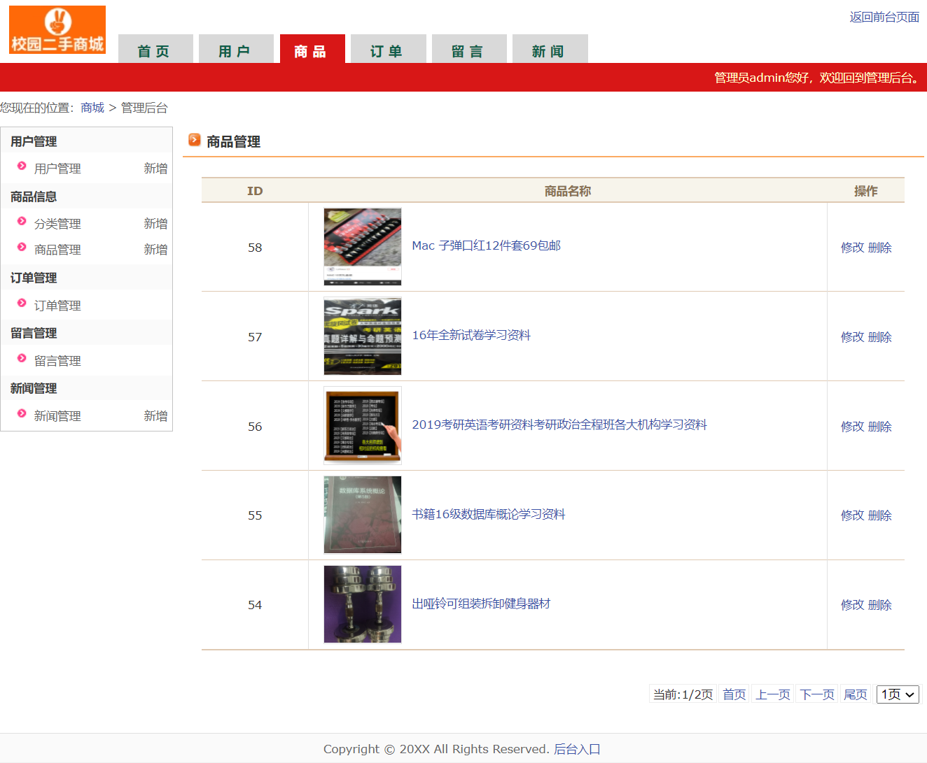Screen dimensions: 927x763
Task: Open the 1页 page selector dropdown
Action: click(x=898, y=694)
